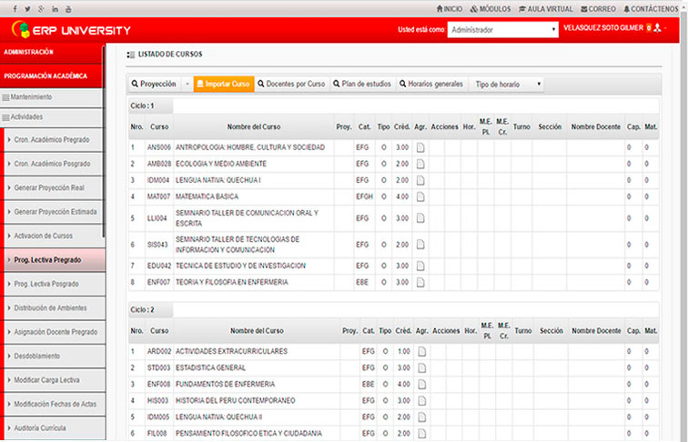This screenshot has width=688, height=442.
Task: Click the Agr. document icon for IDM005
Action: [421, 417]
